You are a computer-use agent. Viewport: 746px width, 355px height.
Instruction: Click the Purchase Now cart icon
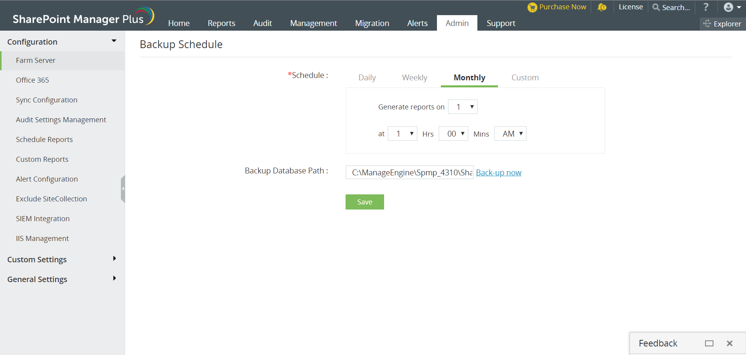(x=532, y=7)
